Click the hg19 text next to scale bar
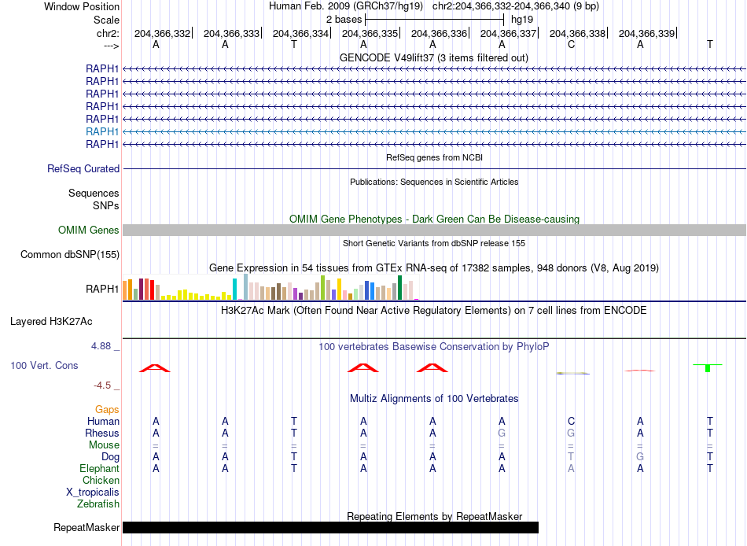The image size is (747, 546). pos(521,20)
